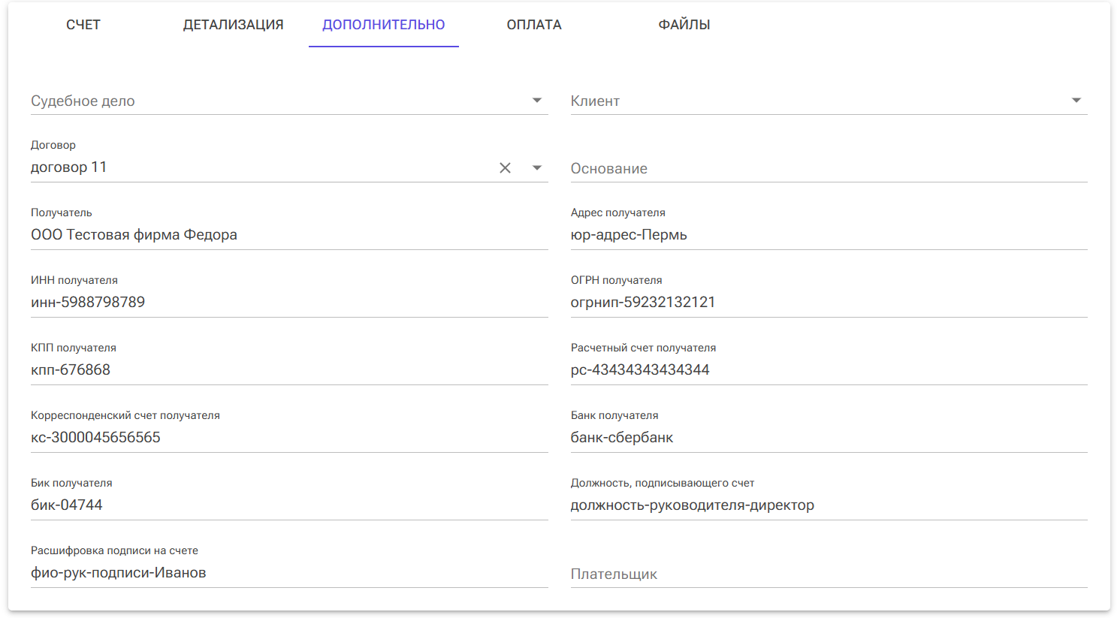The width and height of the screenshot is (1117, 618).
Task: Click the Адрес получателя field
Action: tap(828, 235)
